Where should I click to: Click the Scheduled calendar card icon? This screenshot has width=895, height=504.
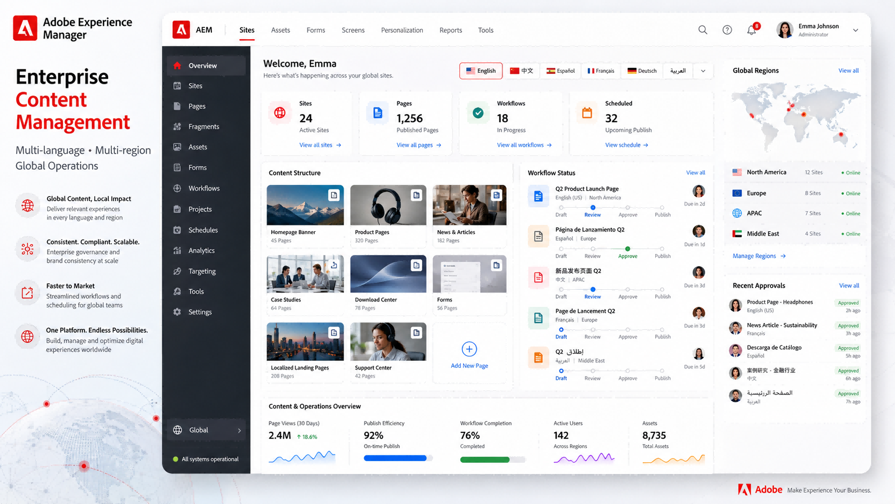tap(587, 113)
